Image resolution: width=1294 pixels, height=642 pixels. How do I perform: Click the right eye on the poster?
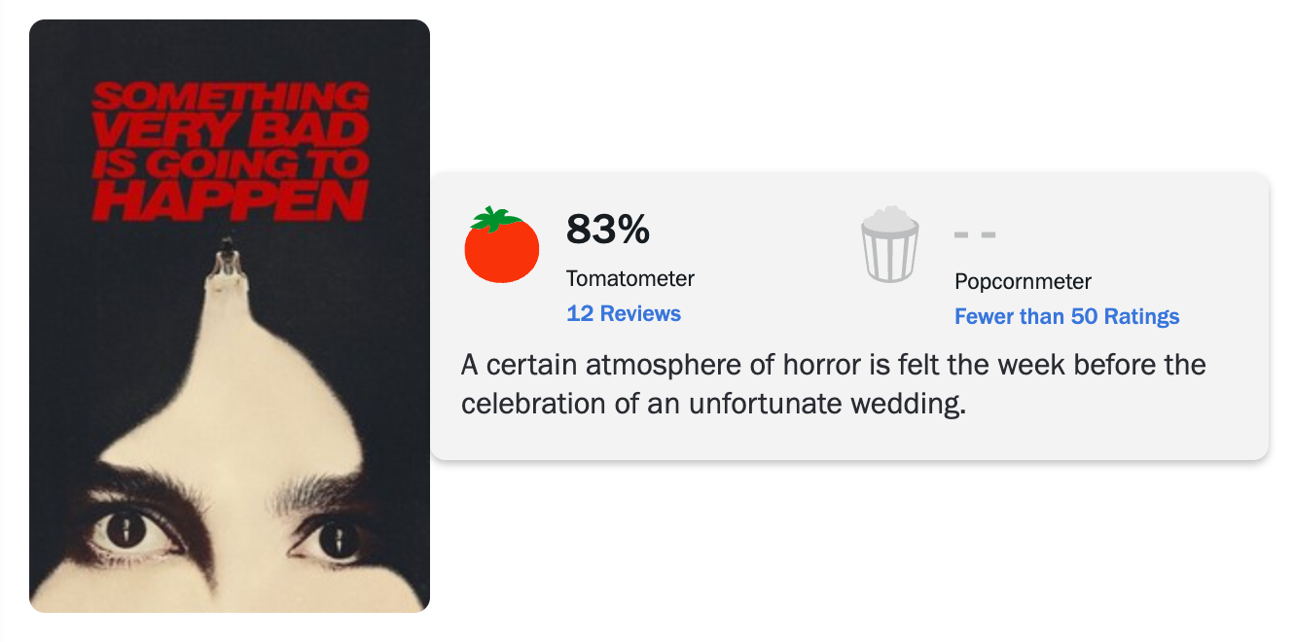click(336, 534)
